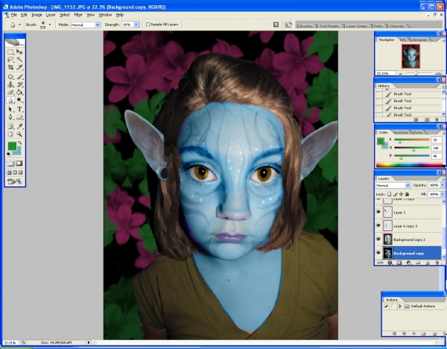Select the Clone Stamp tool
This screenshot has height=349, width=447.
point(10,84)
